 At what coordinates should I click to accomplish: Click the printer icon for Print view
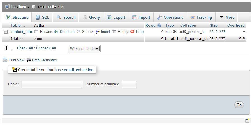click(5, 60)
